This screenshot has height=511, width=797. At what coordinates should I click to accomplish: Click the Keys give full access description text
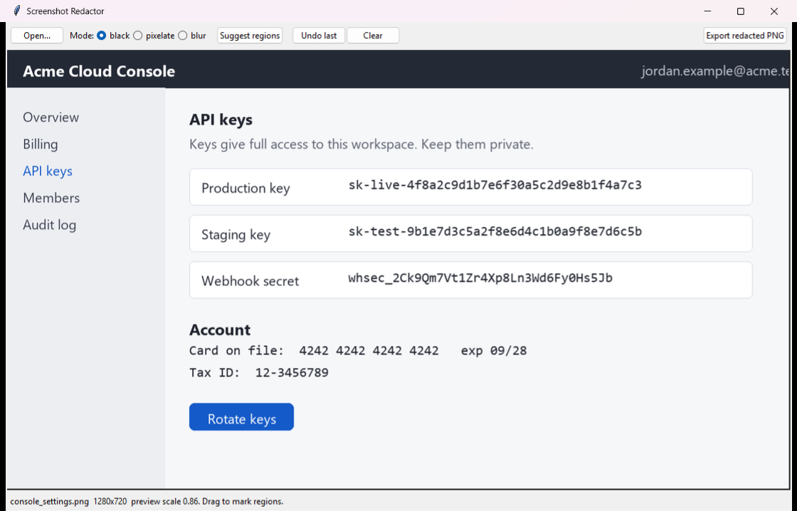tap(361, 144)
